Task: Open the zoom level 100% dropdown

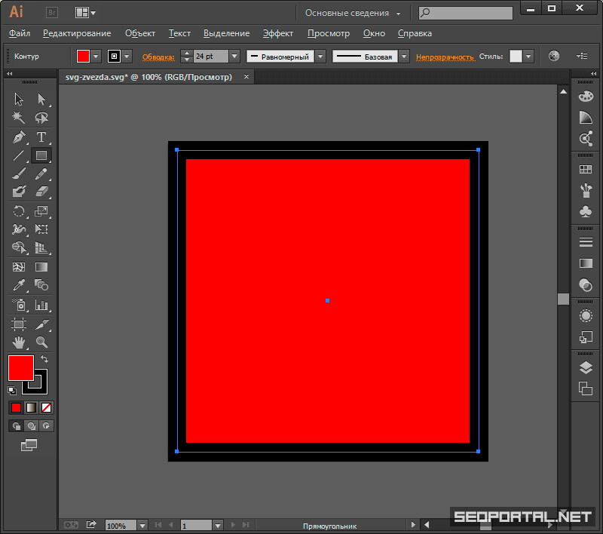Action: pos(142,525)
